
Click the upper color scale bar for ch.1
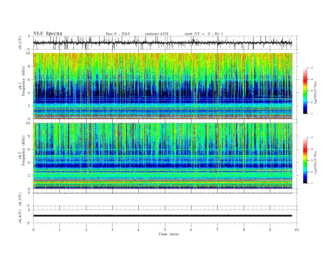point(305,91)
